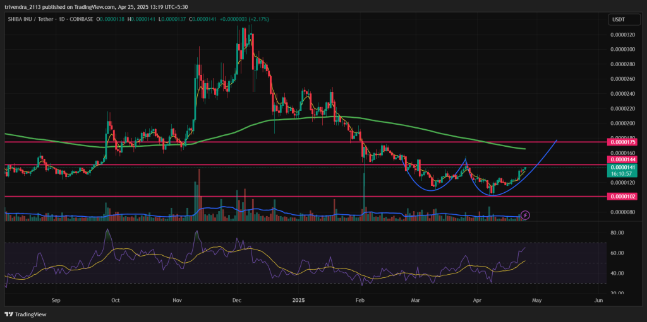Click the Mar label on time axis
Screen dimensions: 647x322
coord(417,300)
